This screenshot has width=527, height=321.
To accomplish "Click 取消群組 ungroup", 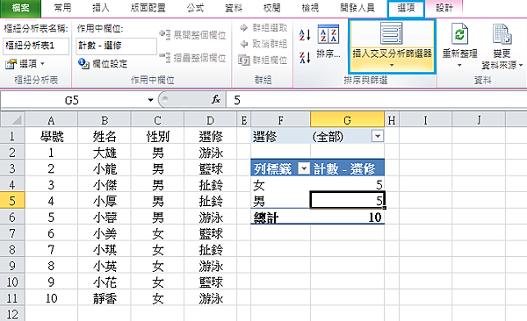I will pyautogui.click(x=263, y=44).
